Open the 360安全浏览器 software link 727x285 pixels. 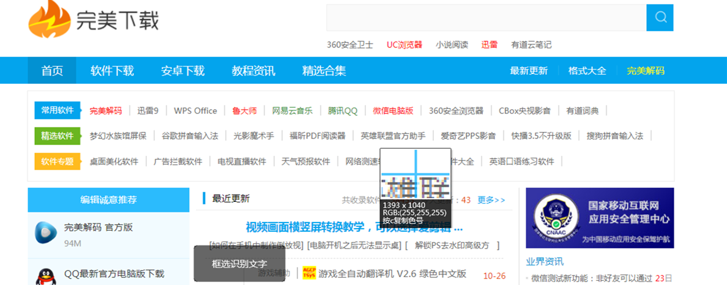457,111
